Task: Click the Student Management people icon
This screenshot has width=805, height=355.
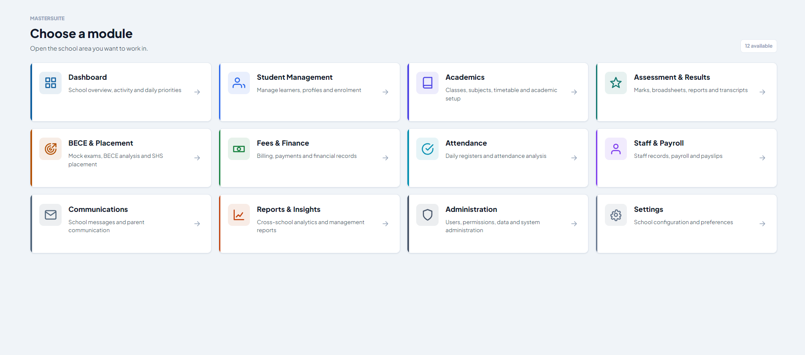Action: click(x=239, y=83)
